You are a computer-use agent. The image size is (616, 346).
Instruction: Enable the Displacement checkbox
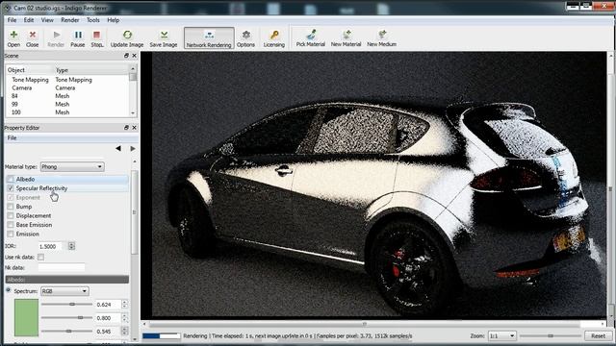pyautogui.click(x=11, y=215)
